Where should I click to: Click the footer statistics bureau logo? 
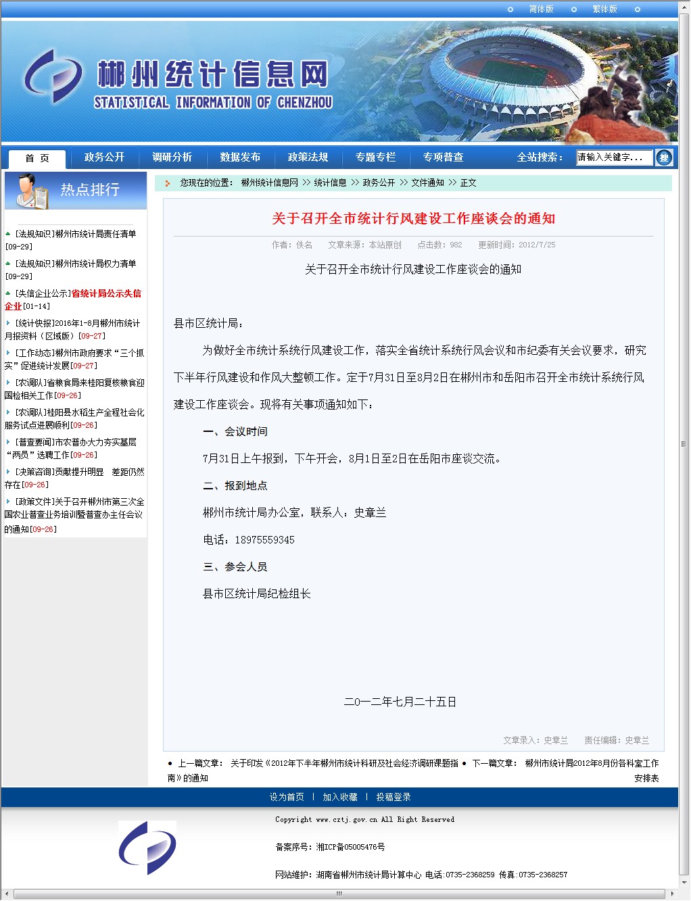(x=147, y=848)
